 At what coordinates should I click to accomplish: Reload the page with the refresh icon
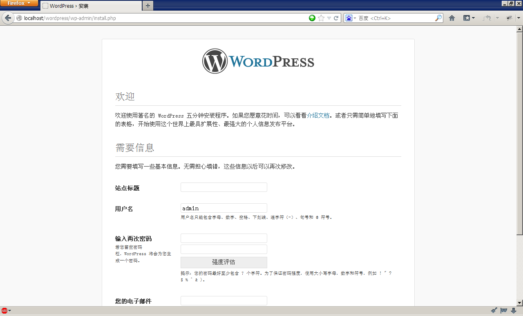pos(336,18)
